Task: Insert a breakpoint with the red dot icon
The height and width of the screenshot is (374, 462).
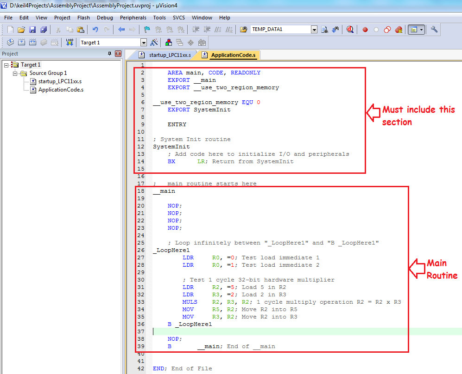Action: point(365,30)
